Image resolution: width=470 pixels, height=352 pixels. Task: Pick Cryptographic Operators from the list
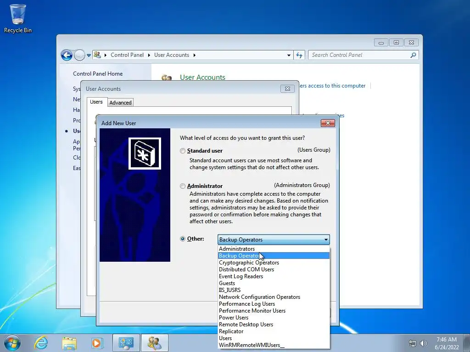coord(274,263)
